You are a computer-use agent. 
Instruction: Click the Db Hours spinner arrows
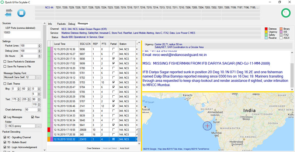(x=39, y=56)
